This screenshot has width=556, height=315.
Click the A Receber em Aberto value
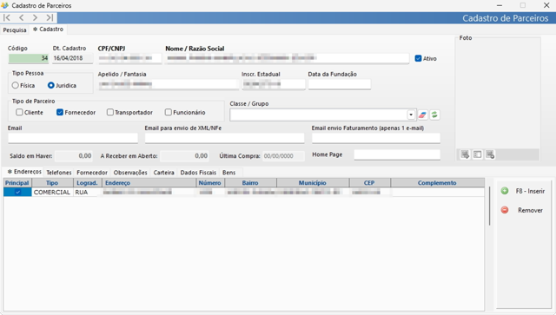[184, 156]
